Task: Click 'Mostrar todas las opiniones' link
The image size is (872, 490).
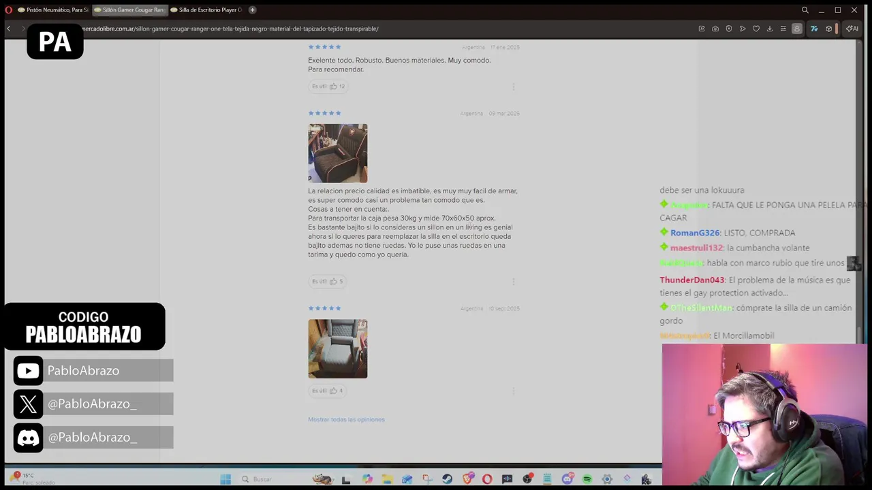Action: (x=346, y=419)
